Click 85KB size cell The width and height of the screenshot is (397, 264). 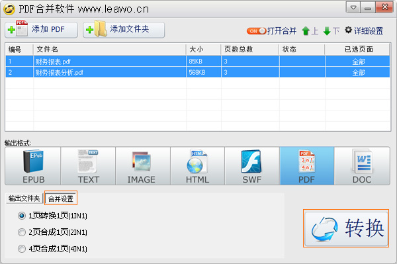(x=204, y=62)
